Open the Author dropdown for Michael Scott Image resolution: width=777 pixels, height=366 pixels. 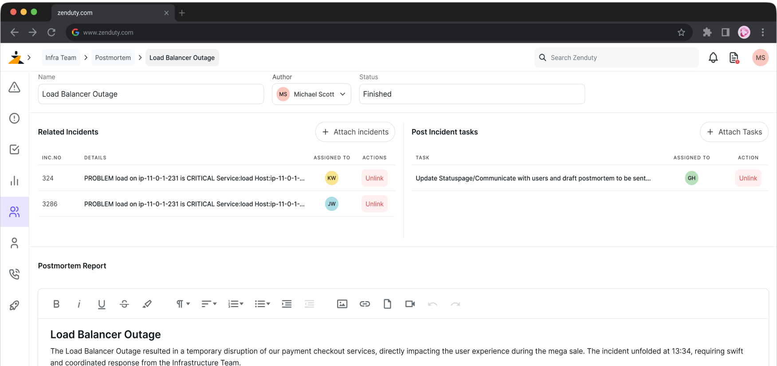click(x=311, y=94)
